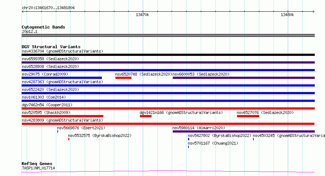The image size is (325, 176).
Task: Open esv29075 (Conrad2009) label
Action: [x=45, y=74]
